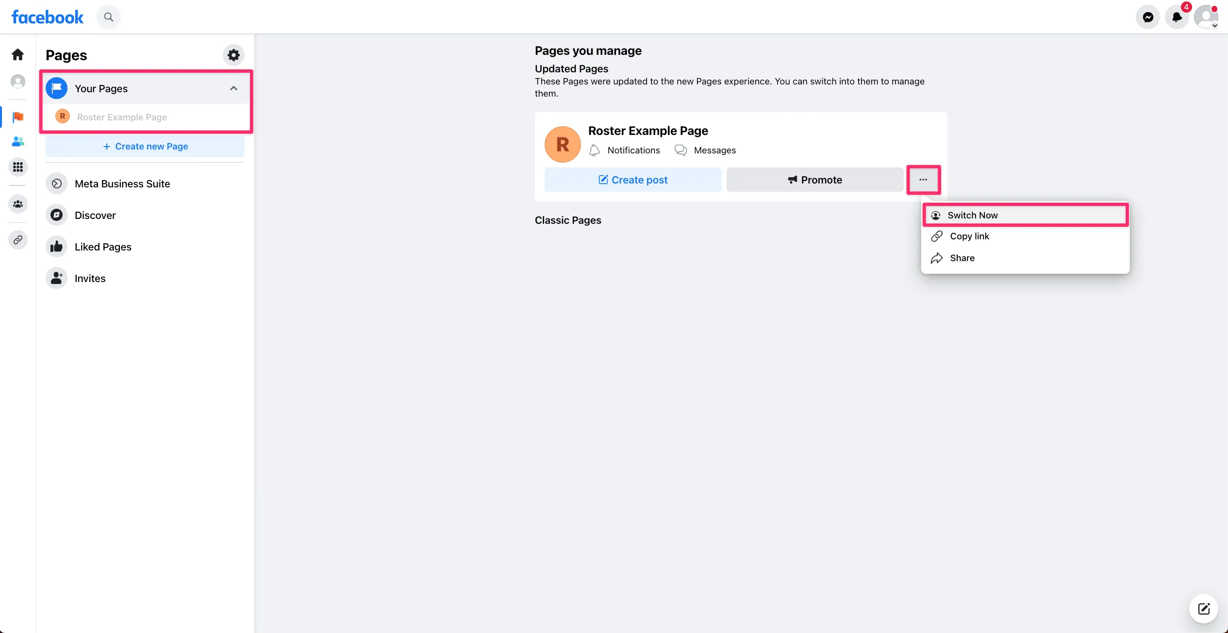Image resolution: width=1228 pixels, height=633 pixels.
Task: Click Create new Page
Action: 145,147
